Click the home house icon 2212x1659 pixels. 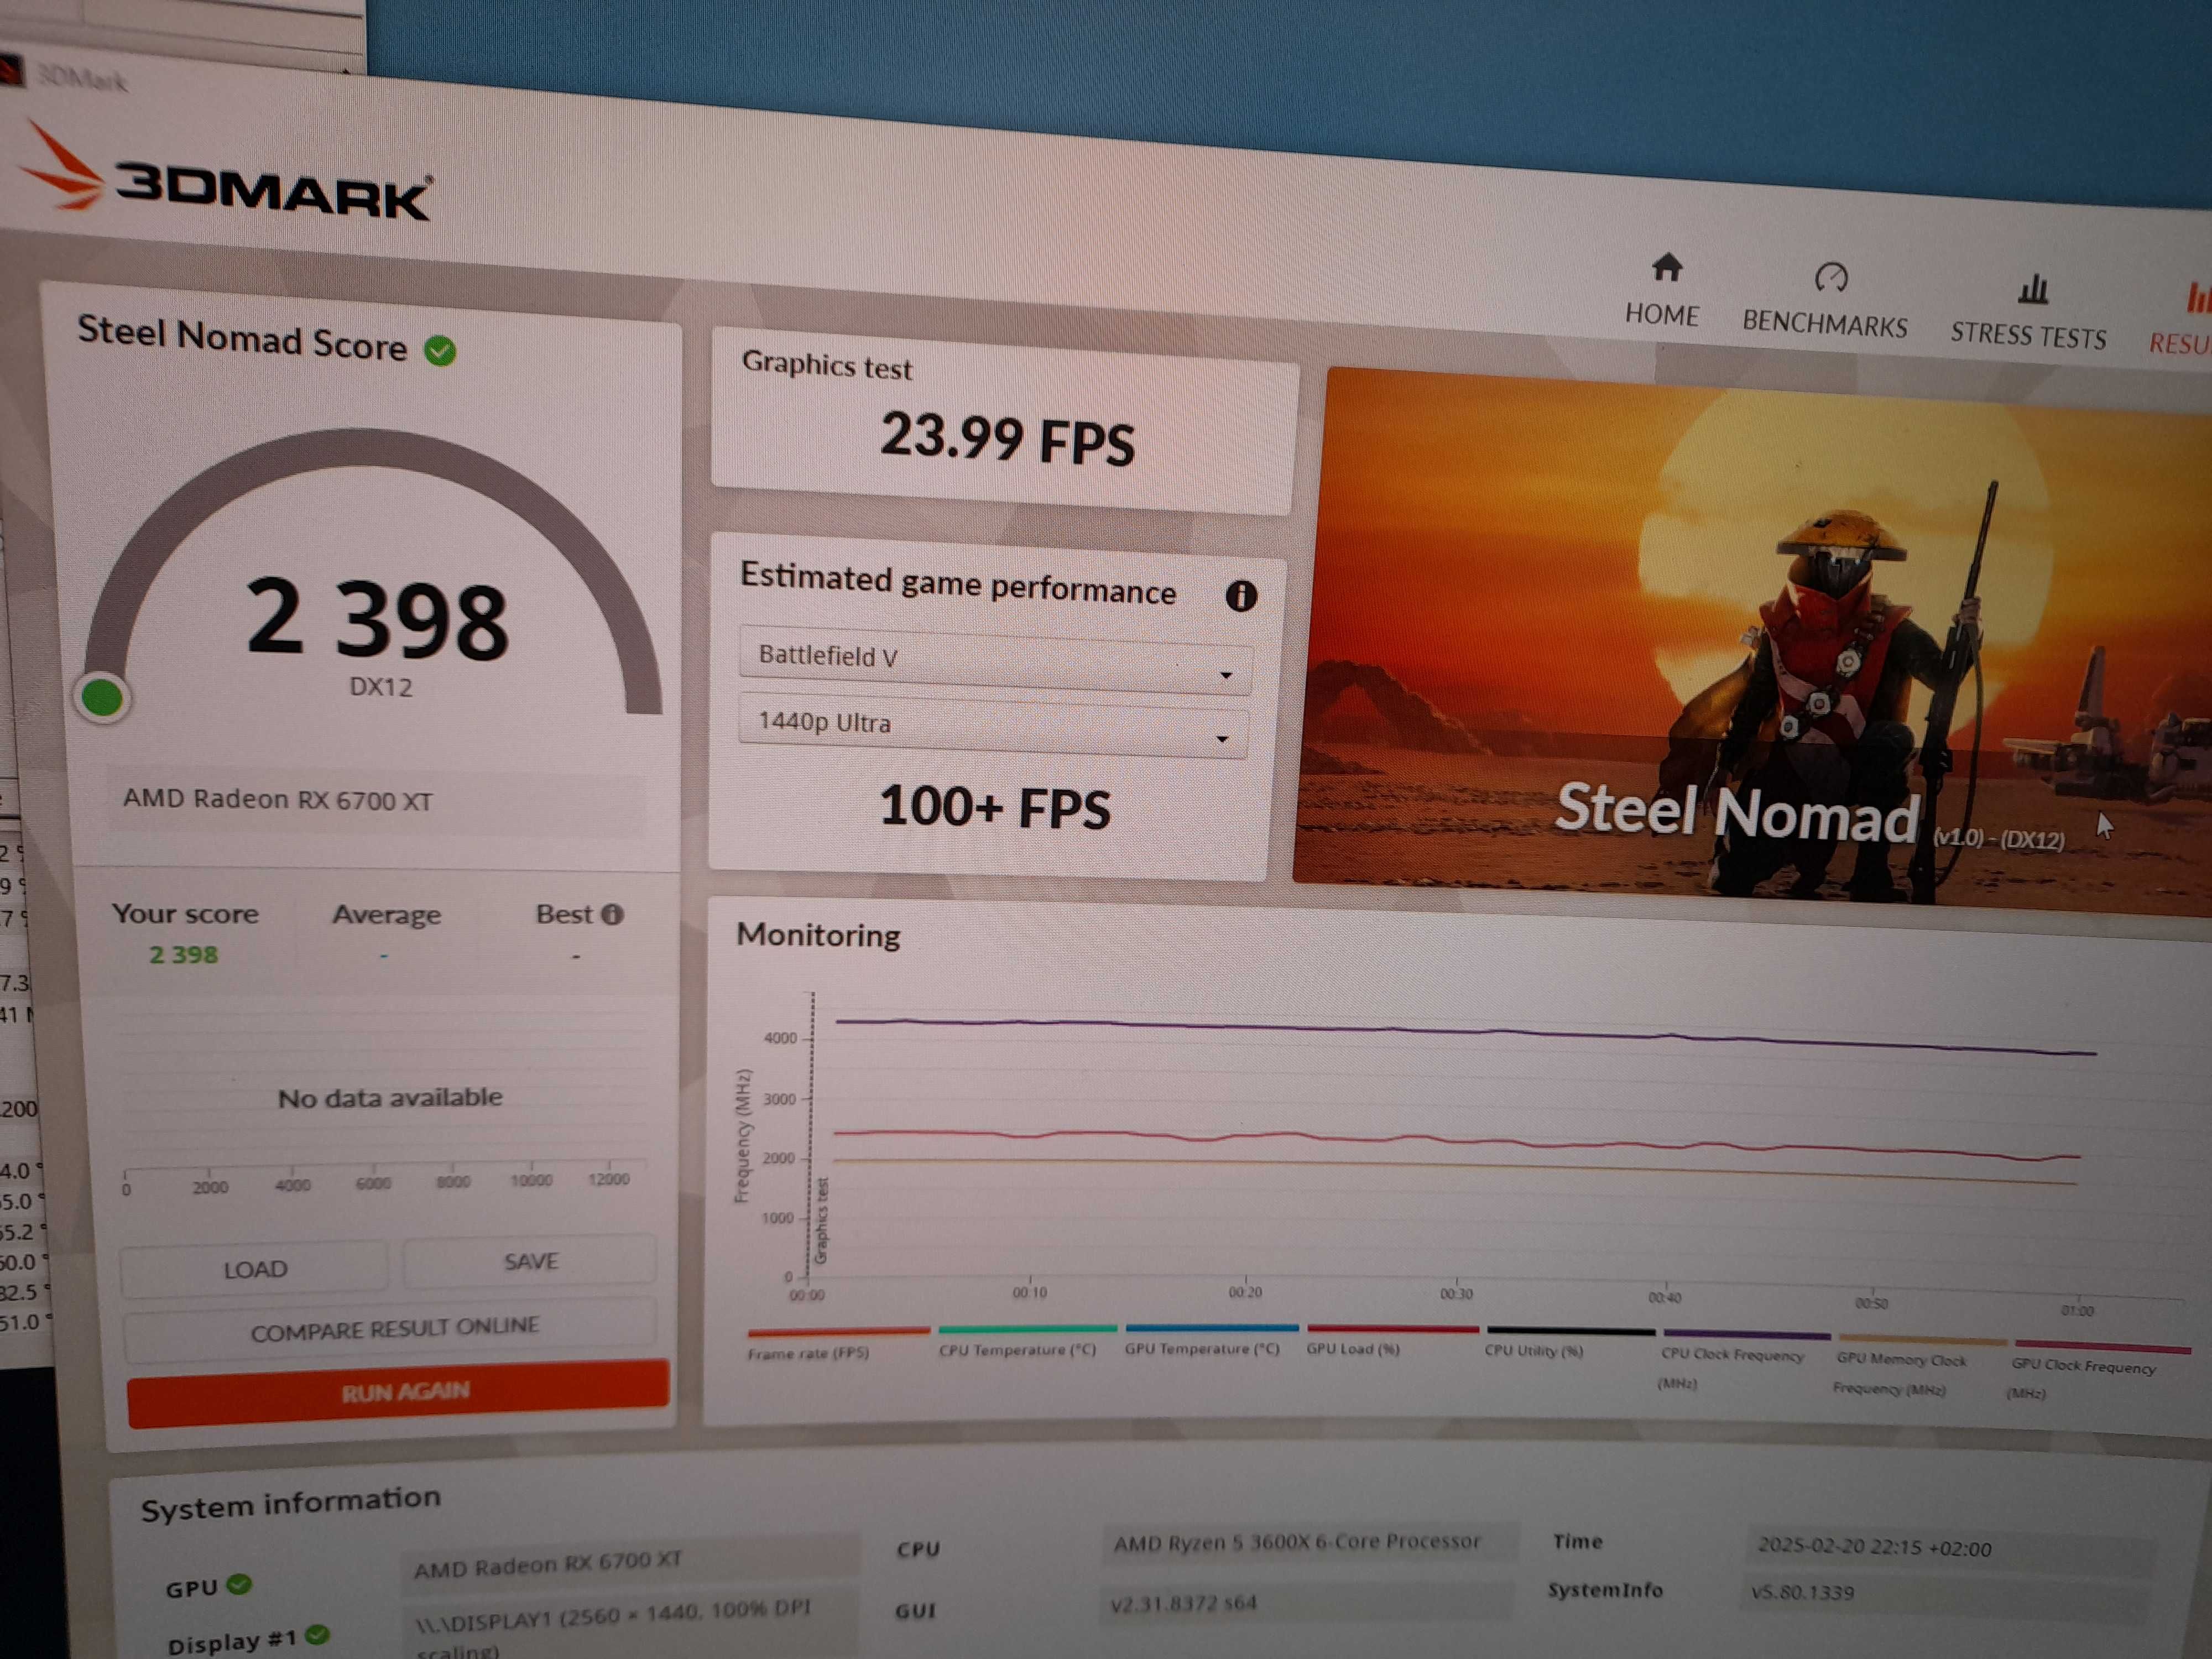(1667, 268)
